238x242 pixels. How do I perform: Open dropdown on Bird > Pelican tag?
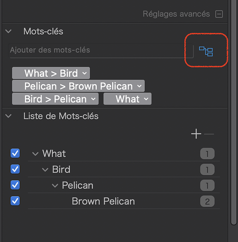coord(93,99)
